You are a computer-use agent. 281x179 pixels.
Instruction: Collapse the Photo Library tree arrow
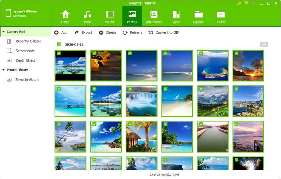pos(3,70)
